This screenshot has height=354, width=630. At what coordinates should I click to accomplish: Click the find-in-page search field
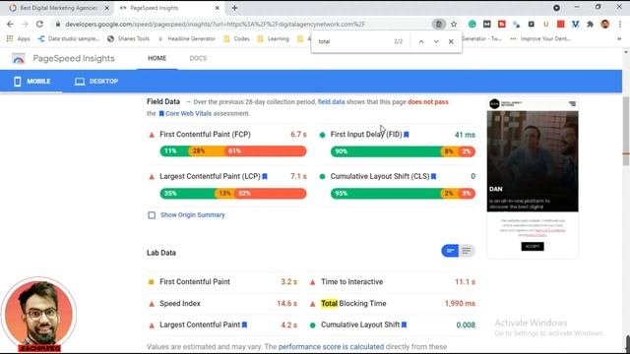point(353,41)
